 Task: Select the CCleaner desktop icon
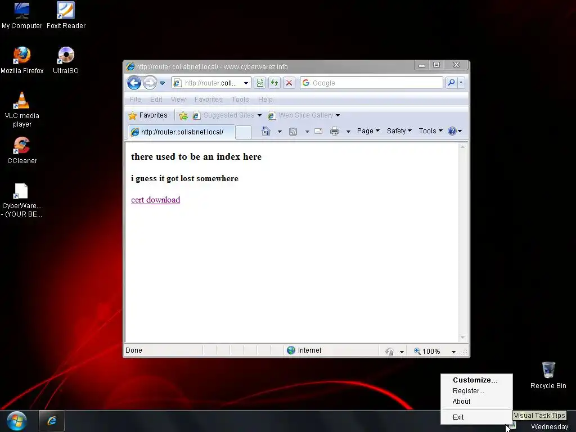click(x=22, y=151)
